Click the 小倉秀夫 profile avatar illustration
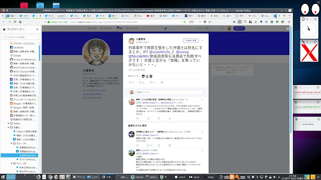 pos(96,52)
